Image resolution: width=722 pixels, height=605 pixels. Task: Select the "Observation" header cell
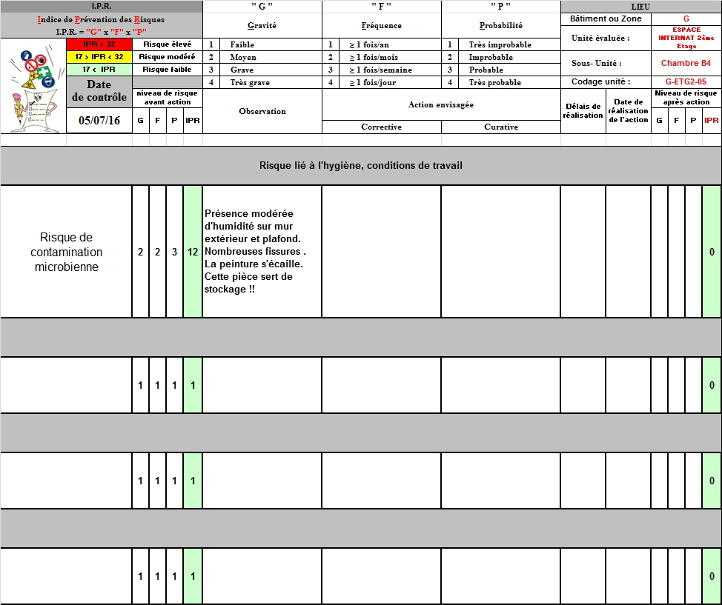tap(262, 111)
